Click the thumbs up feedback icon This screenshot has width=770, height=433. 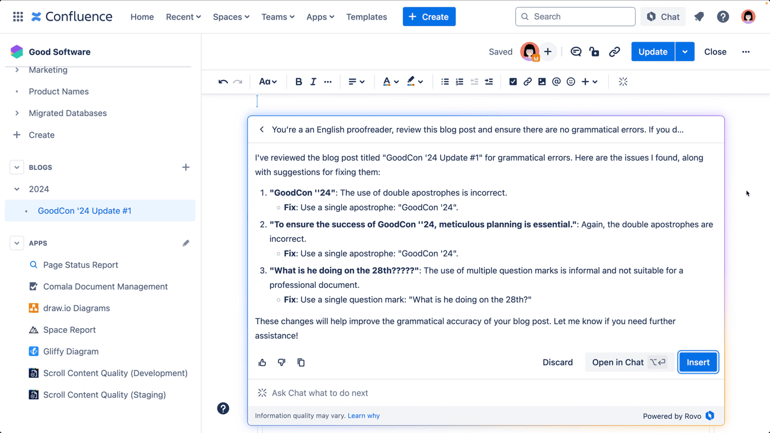[x=262, y=363]
